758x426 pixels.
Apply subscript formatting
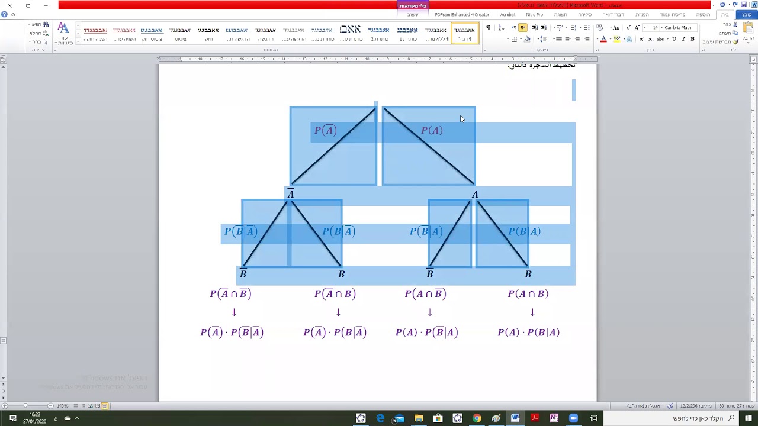tap(651, 39)
